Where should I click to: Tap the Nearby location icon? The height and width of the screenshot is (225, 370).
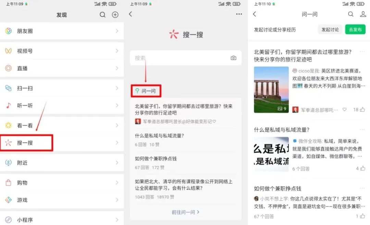point(9,162)
